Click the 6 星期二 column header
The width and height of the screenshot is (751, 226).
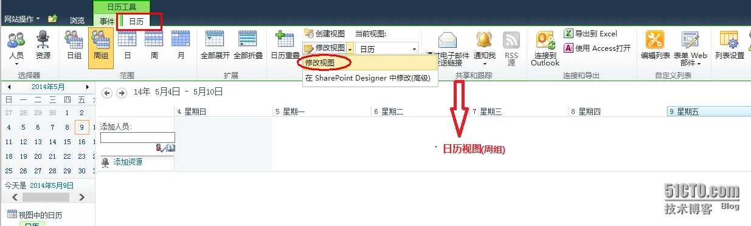420,111
